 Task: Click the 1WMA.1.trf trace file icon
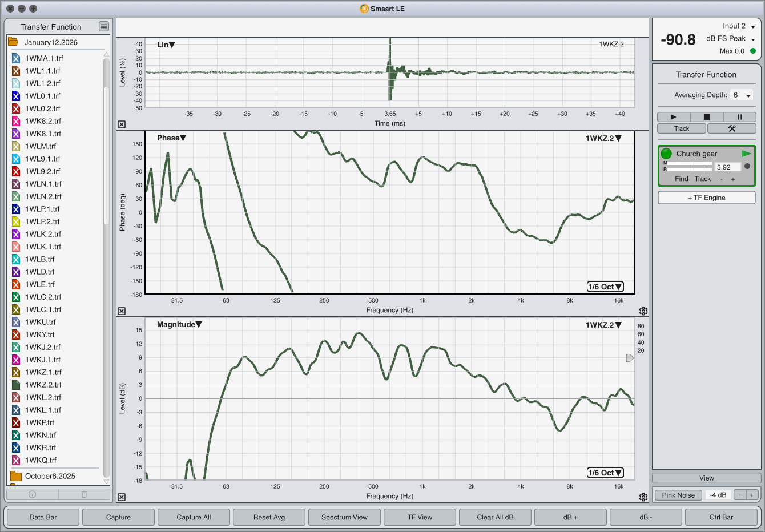[16, 58]
